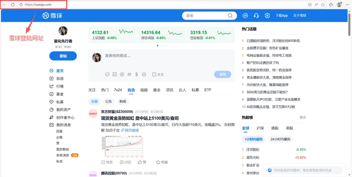This screenshot has width=352, height=177.
Task: Click the 东方财富 300059 stock badge
Action: point(93,114)
